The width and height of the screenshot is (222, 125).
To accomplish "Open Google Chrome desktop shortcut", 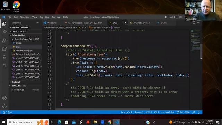I will click(16, 6).
